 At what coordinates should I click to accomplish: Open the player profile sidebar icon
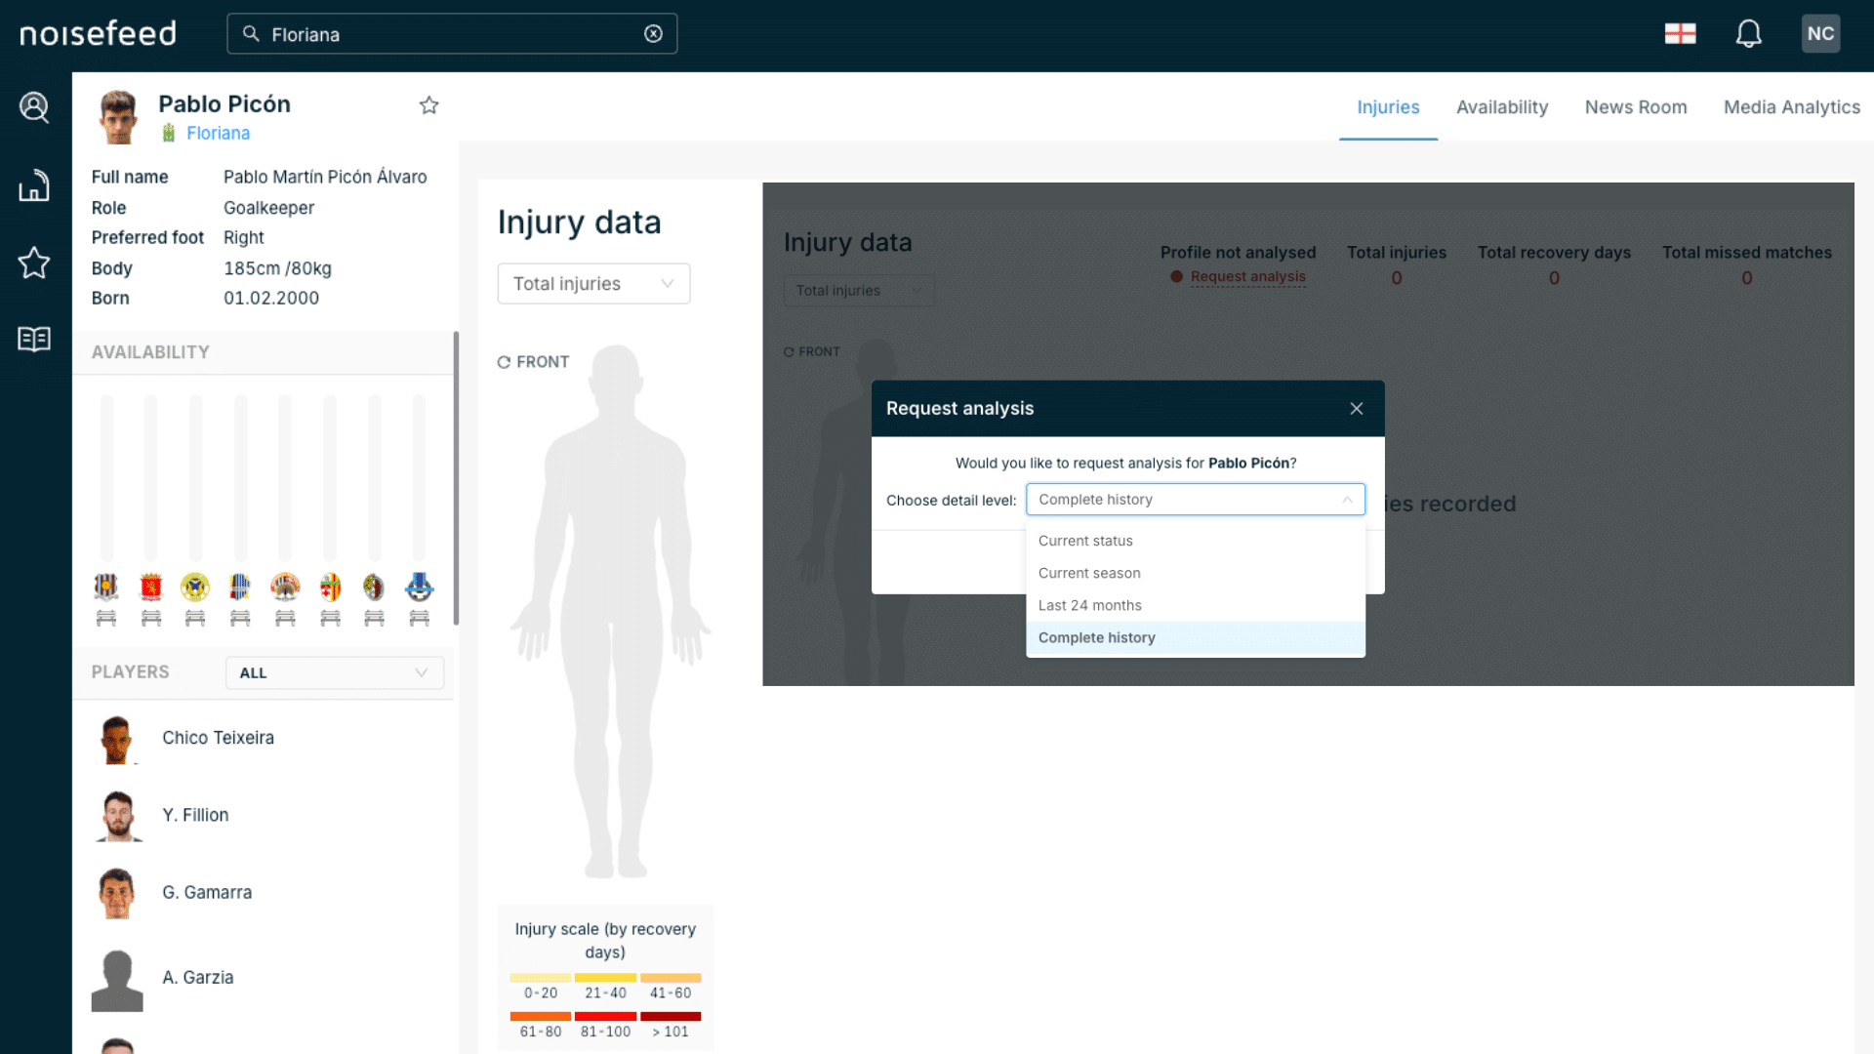[x=34, y=107]
